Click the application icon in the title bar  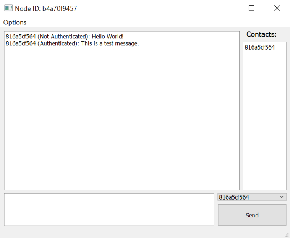pyautogui.click(x=8, y=8)
